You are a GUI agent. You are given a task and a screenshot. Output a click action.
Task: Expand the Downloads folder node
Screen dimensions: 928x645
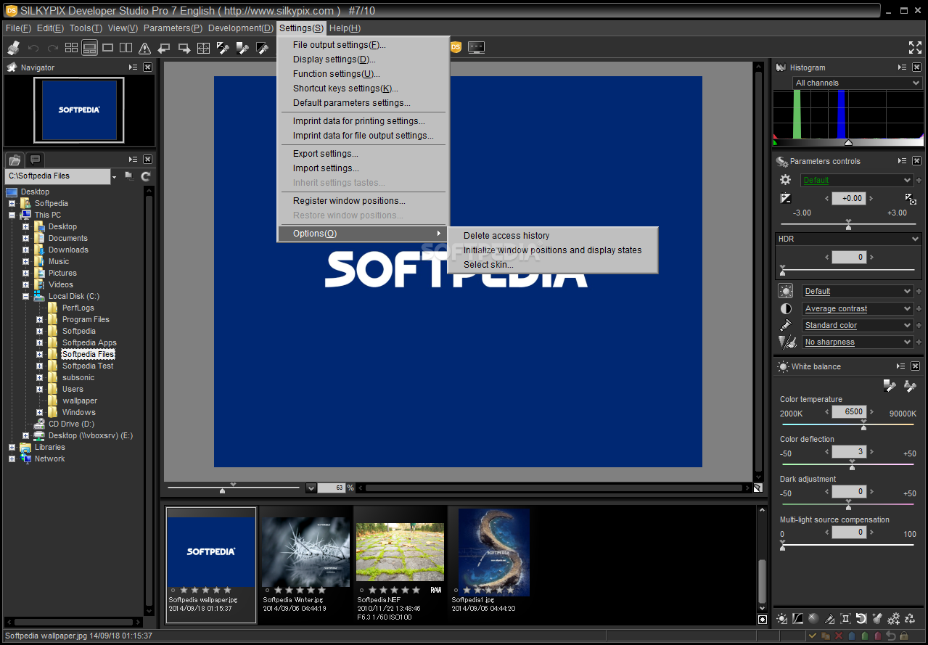click(25, 250)
